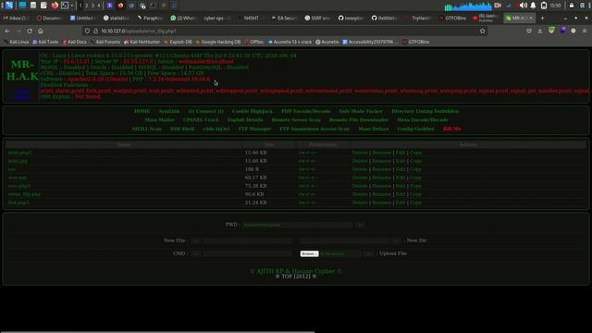This screenshot has width=592, height=333.
Task: Open the GTFOBins bookmark in the toolbar
Action: tap(415, 42)
